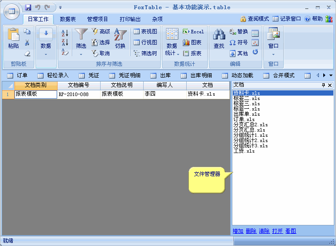This screenshot has width=336, height=246.
Task: Sort ascending A to Z
Action: pyautogui.click(x=65, y=33)
